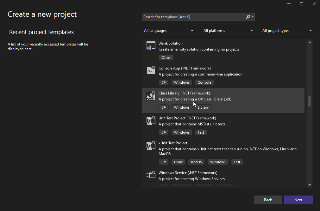Open the All platforms dropdown
320x211 pixels.
point(228,31)
